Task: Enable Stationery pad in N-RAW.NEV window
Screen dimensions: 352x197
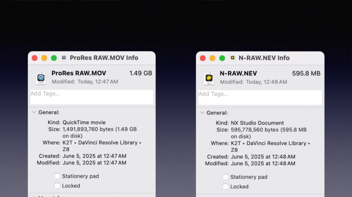Action: tap(225, 177)
